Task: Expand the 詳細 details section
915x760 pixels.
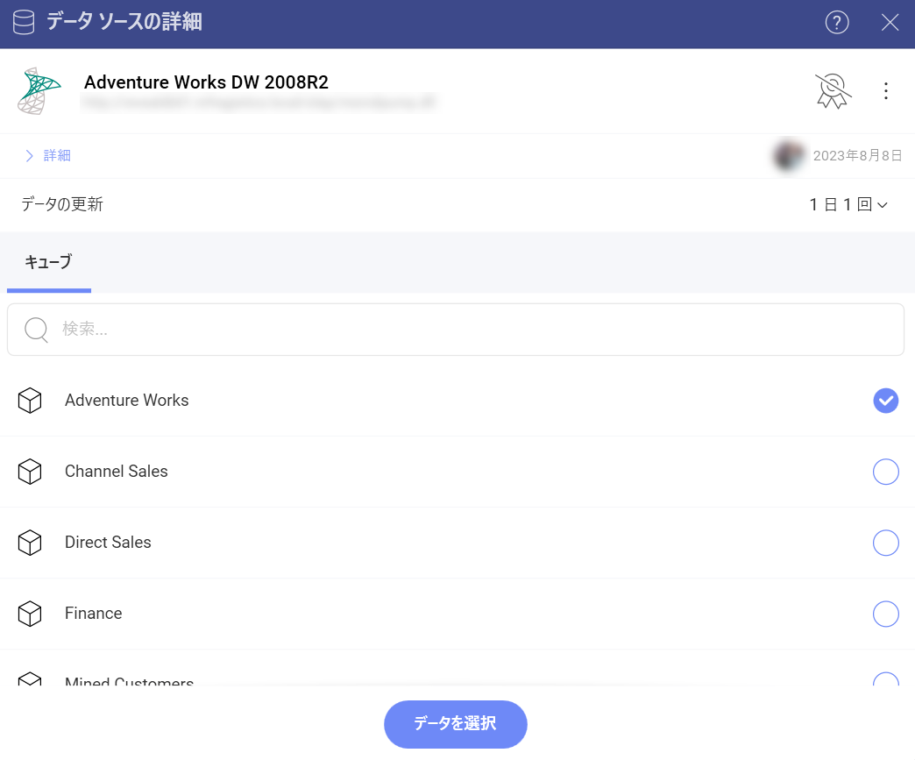Action: (29, 155)
